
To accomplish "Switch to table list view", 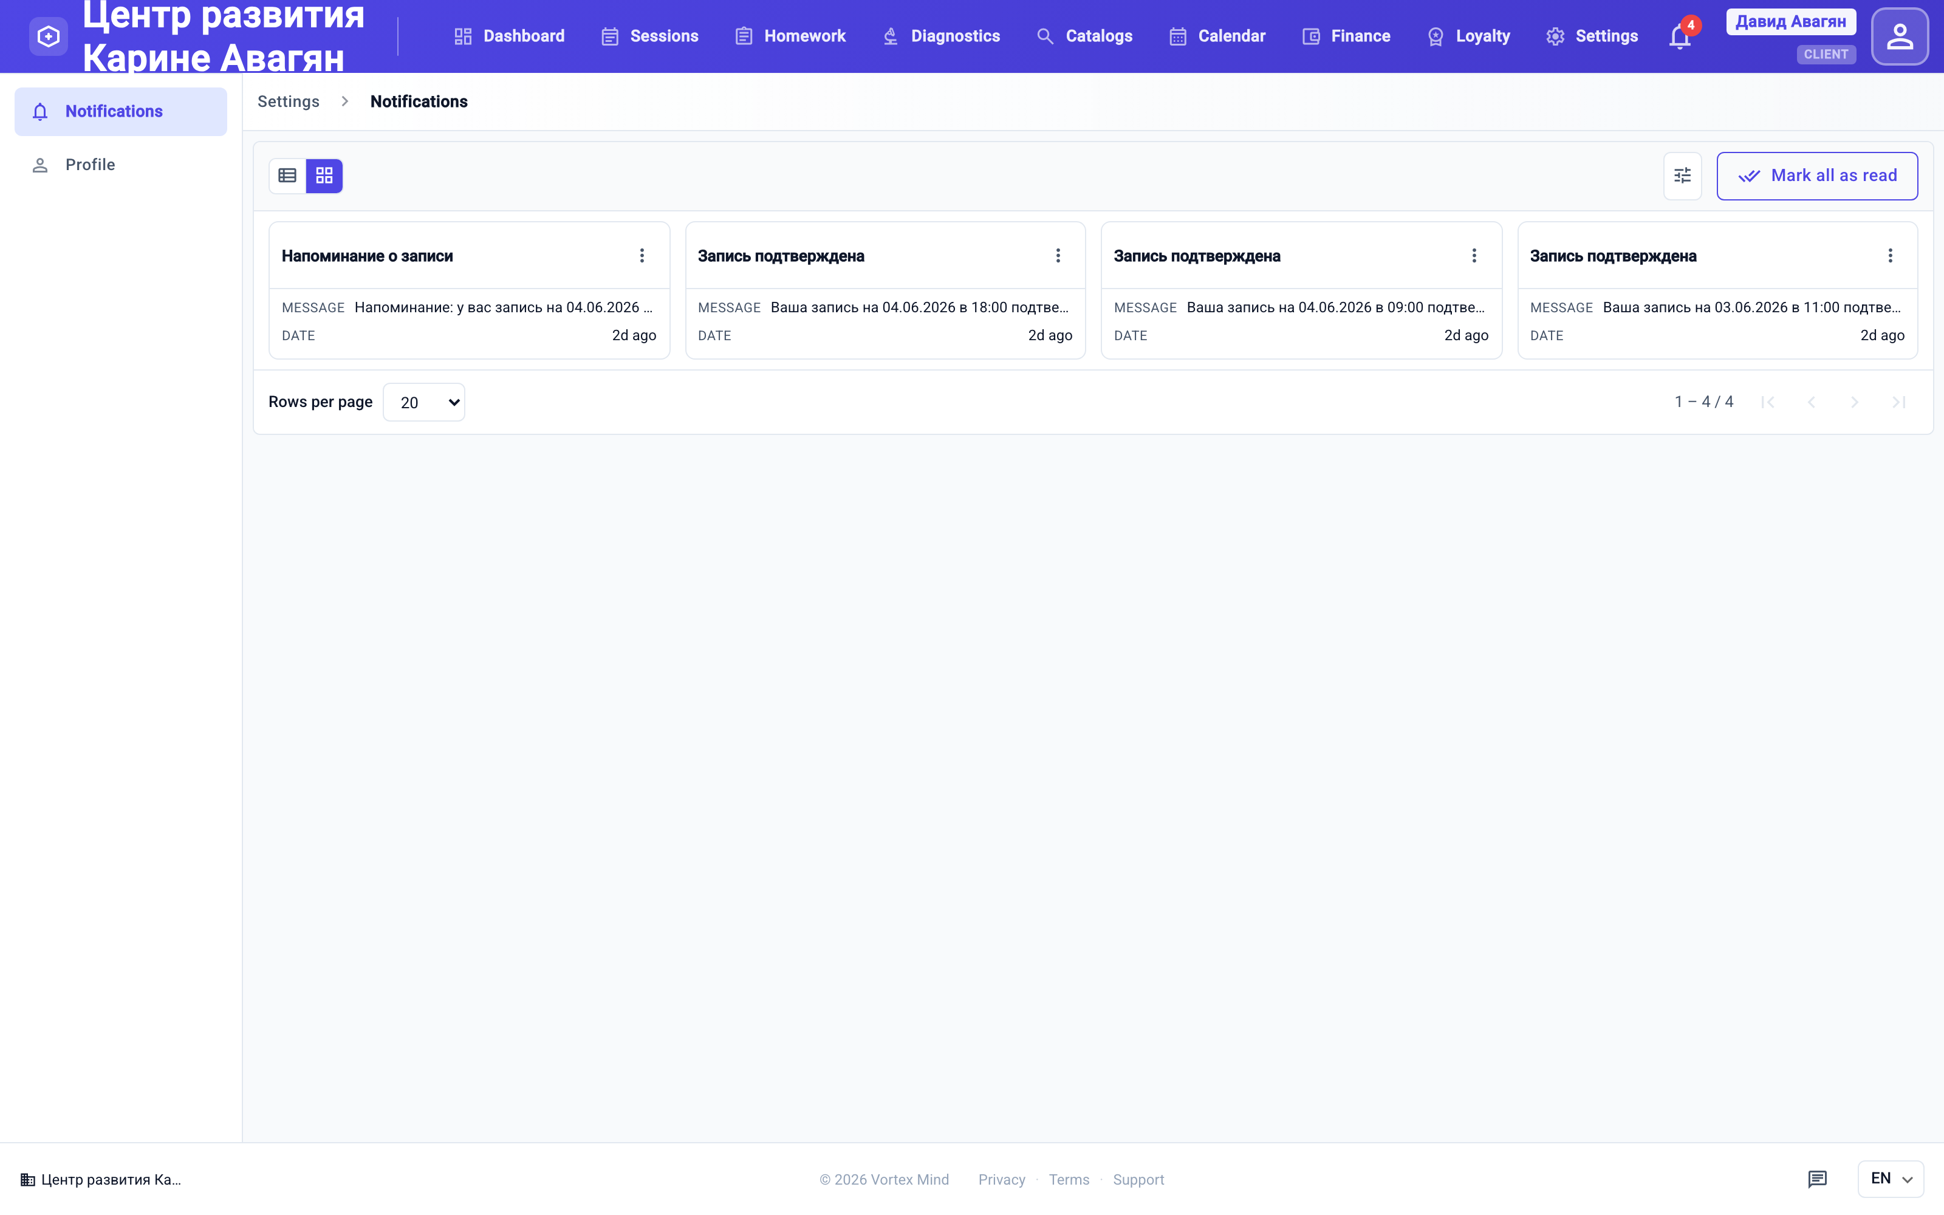I will [287, 175].
